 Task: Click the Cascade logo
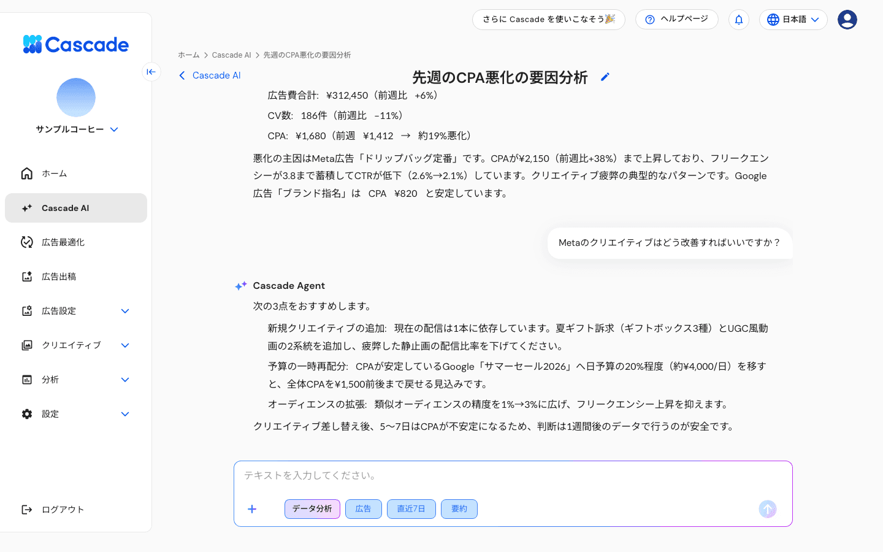point(76,44)
